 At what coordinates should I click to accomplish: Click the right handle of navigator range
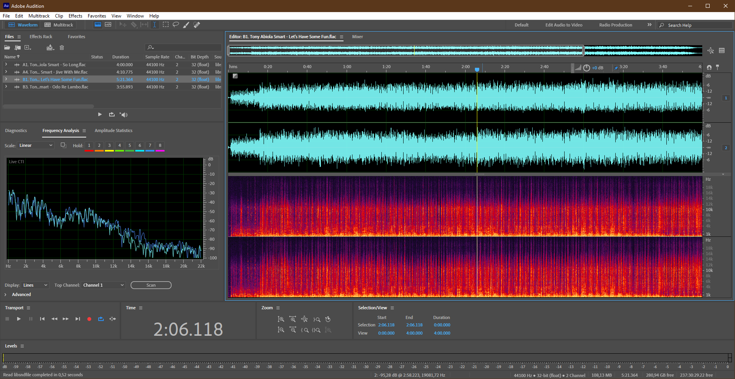pyautogui.click(x=583, y=51)
